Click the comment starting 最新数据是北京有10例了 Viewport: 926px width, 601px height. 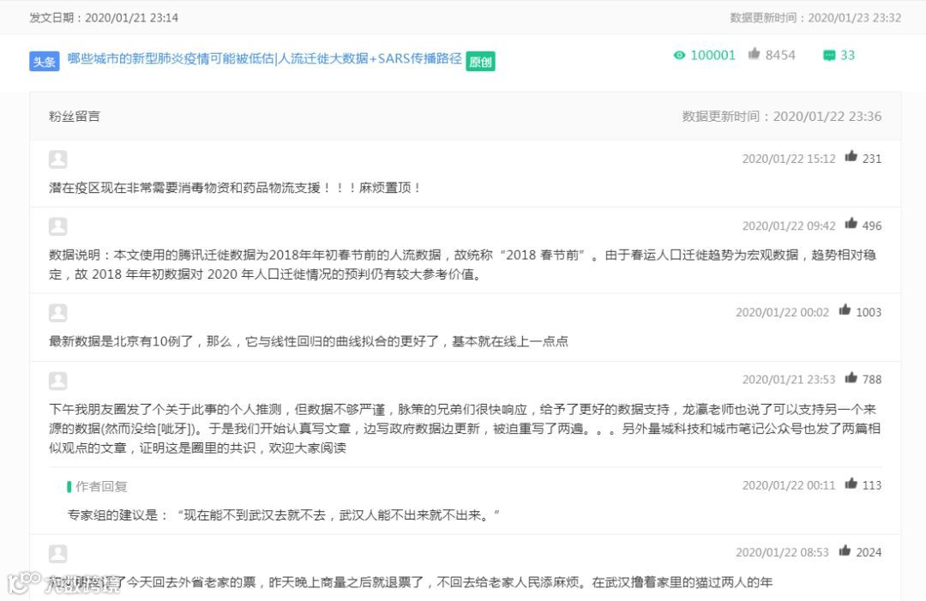click(309, 341)
